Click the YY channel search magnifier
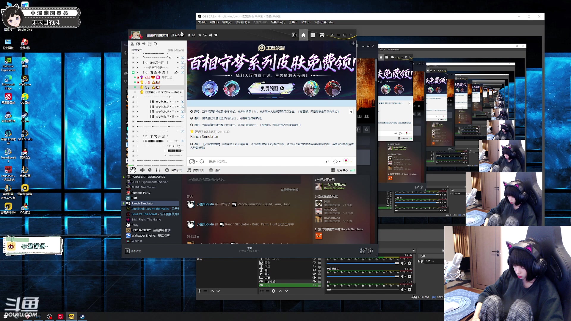The height and width of the screenshot is (321, 571). (x=155, y=44)
